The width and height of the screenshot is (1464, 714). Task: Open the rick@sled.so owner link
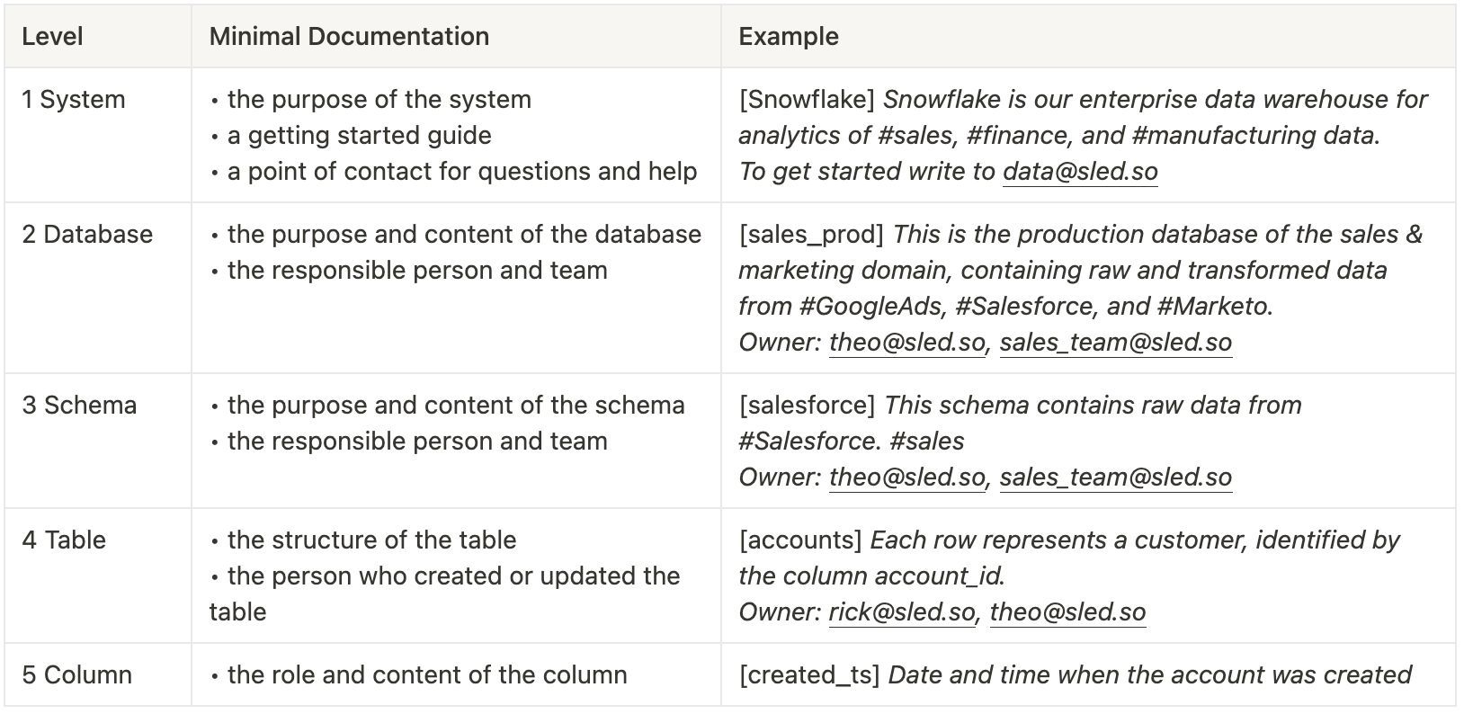point(901,611)
